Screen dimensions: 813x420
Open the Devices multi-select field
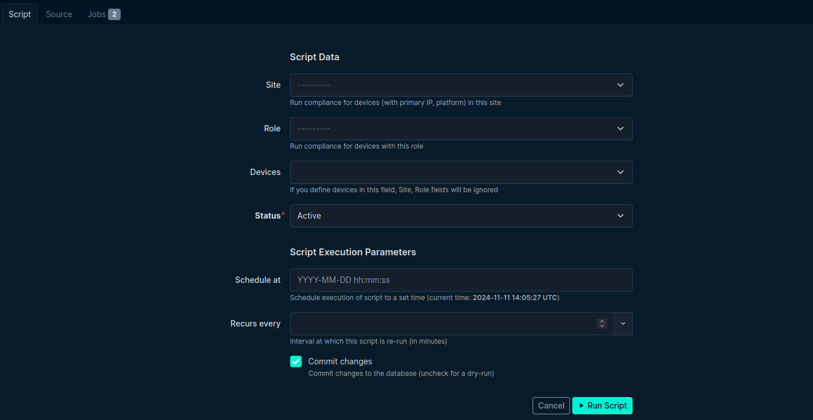454,172
